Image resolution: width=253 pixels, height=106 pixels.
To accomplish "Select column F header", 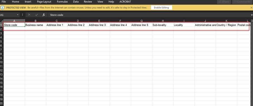I will (x=121, y=21).
